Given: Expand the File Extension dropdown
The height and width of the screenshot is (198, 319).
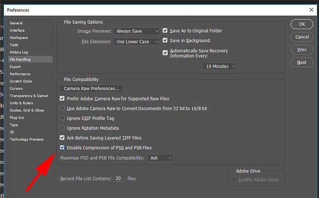Looking at the screenshot, I should pos(137,41).
